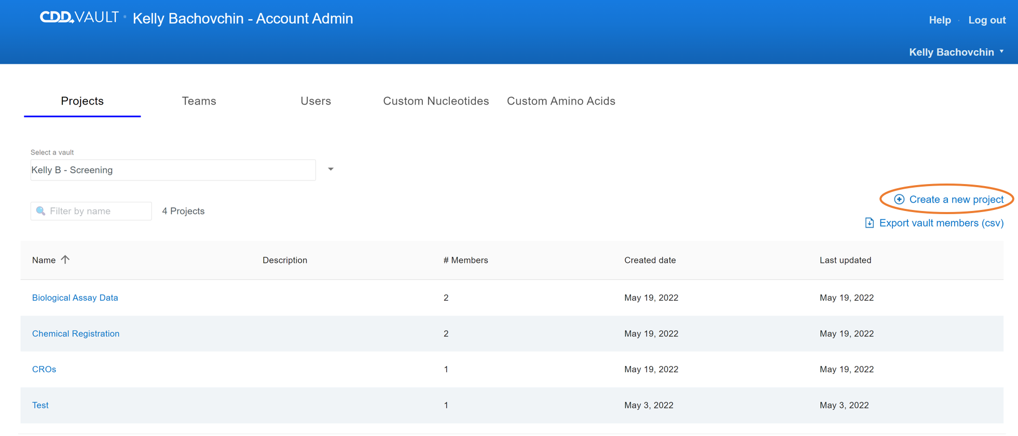Click the Description column header
The width and height of the screenshot is (1018, 436).
pos(285,260)
